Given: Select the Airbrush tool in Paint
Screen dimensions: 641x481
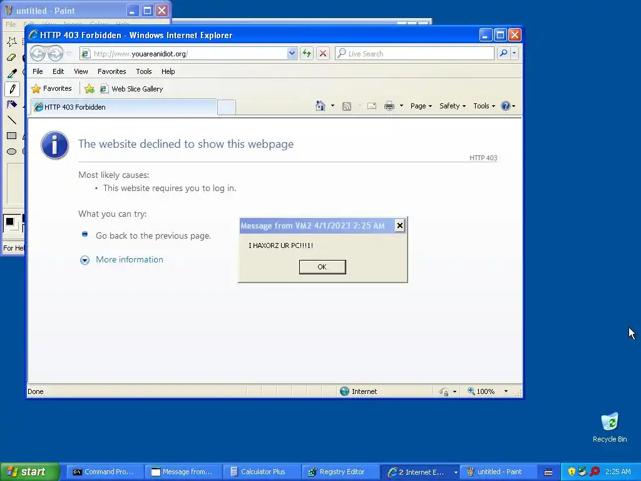Looking at the screenshot, I should (12, 105).
